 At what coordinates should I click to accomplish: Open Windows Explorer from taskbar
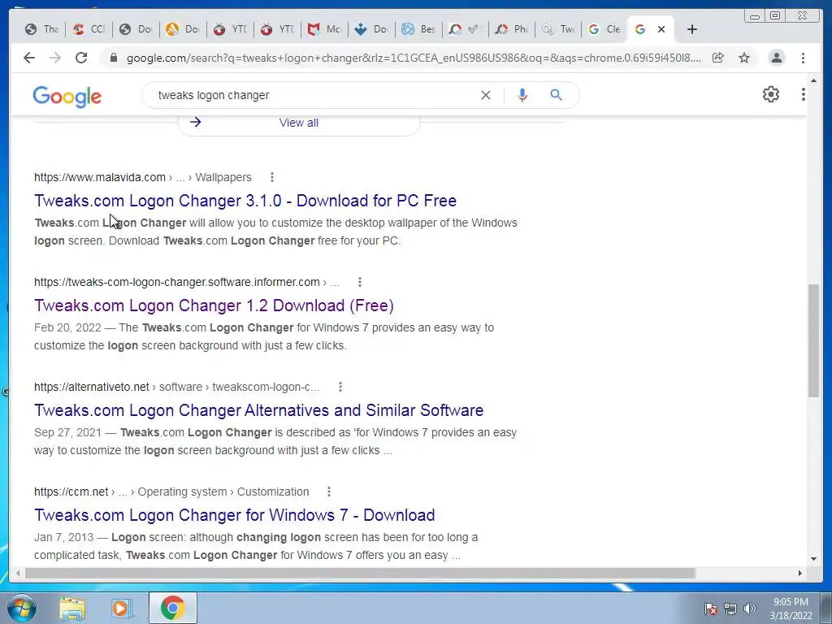(72, 608)
